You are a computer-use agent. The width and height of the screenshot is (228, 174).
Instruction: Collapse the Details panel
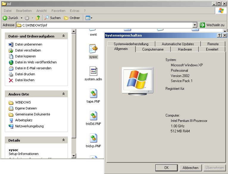point(63,140)
